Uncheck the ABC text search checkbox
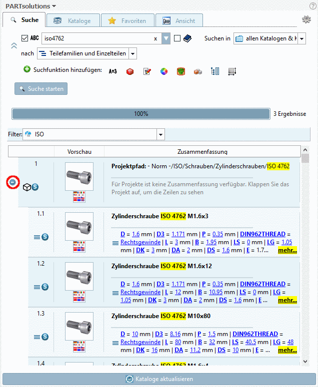 coord(25,38)
